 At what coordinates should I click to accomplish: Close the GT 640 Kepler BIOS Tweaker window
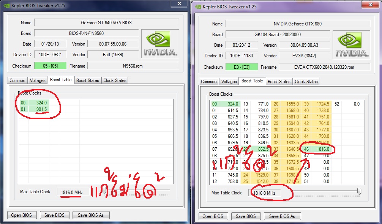point(179,3)
